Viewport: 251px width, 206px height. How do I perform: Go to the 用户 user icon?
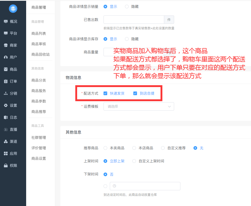(6, 57)
